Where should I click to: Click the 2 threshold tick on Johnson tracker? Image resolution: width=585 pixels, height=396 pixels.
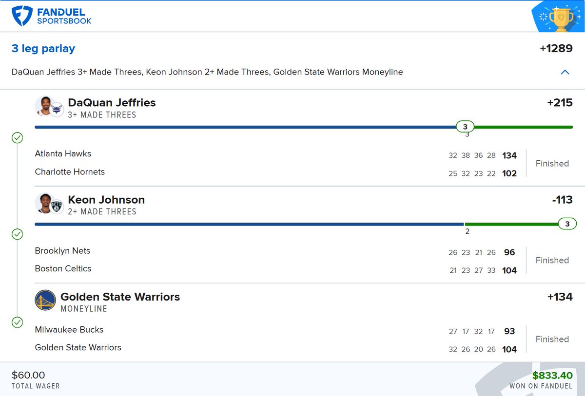click(x=467, y=231)
